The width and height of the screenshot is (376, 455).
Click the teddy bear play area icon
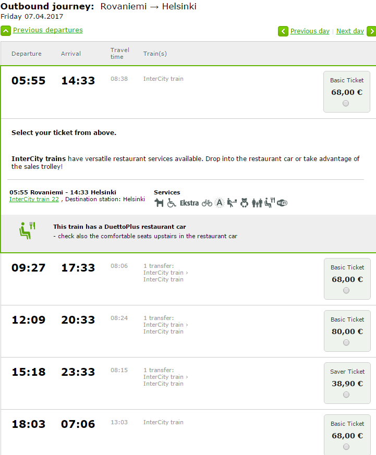244,203
